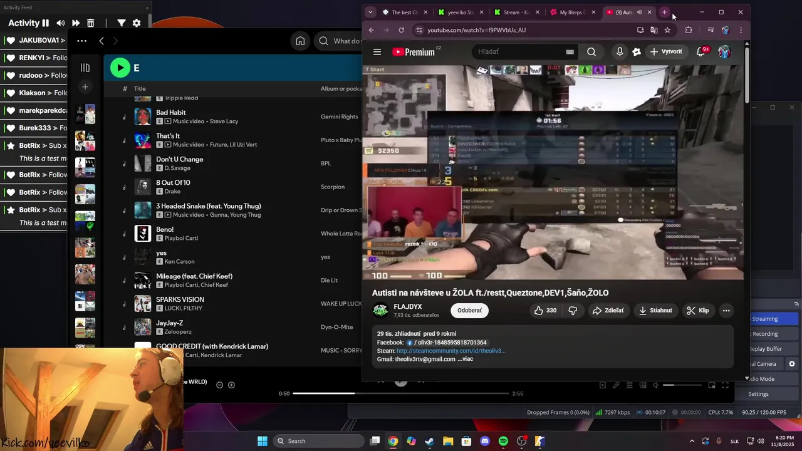Screen dimensions: 802x451
Task: Create playlist with plus in Spotify sidebar
Action: point(85,86)
